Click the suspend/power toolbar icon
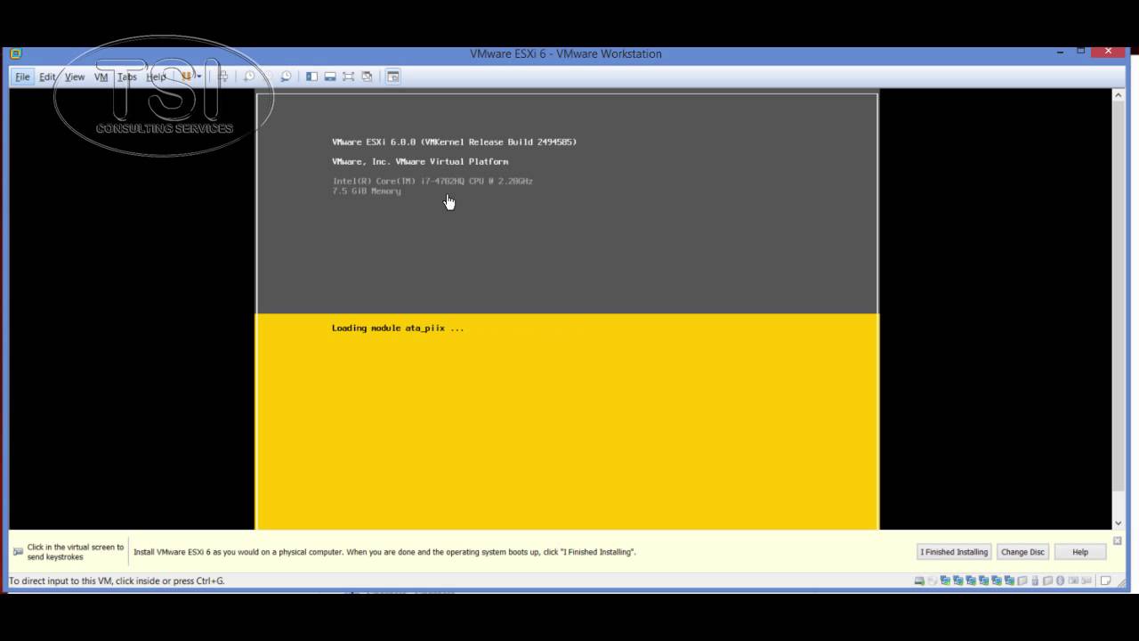 coord(187,77)
